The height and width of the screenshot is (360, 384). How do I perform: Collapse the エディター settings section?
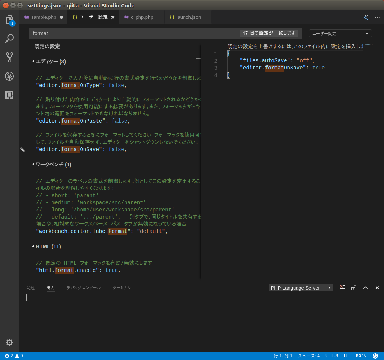[33, 61]
